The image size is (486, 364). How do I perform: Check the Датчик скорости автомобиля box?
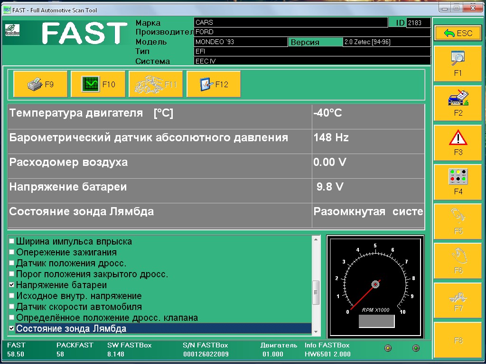click(x=12, y=307)
